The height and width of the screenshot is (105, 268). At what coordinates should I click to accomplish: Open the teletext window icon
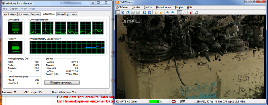click(x=133, y=12)
